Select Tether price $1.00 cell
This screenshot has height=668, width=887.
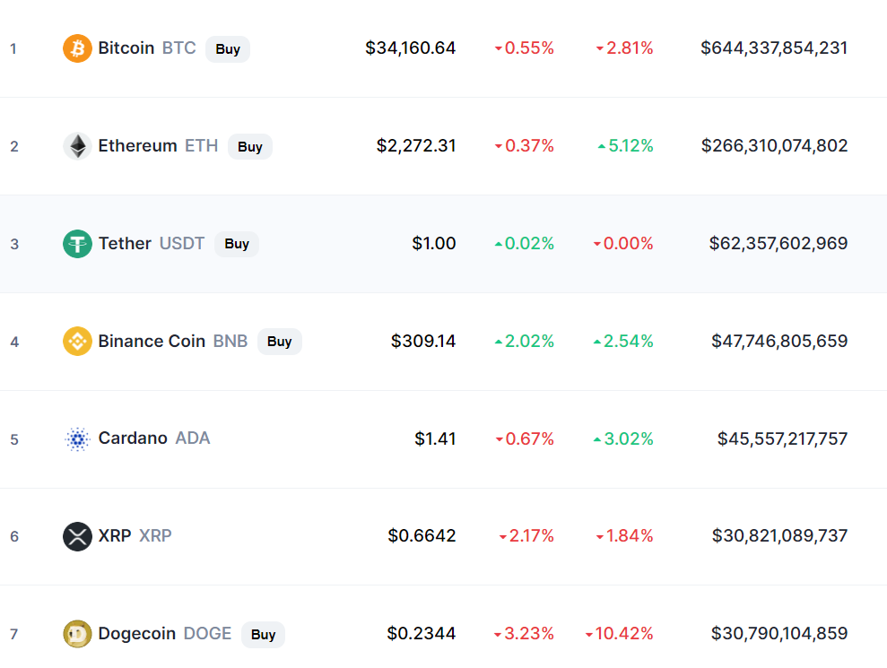point(433,243)
